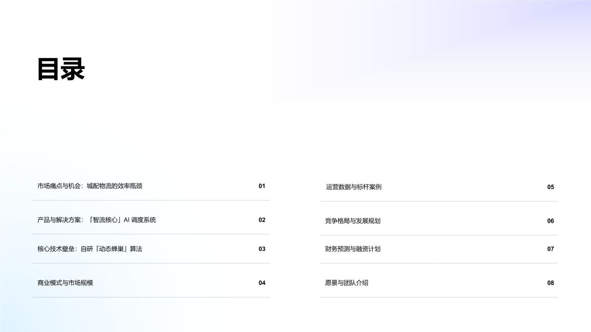This screenshot has height=332, width=591.
Task: Select 商业模式与市场规模 entry
Action: pos(65,283)
